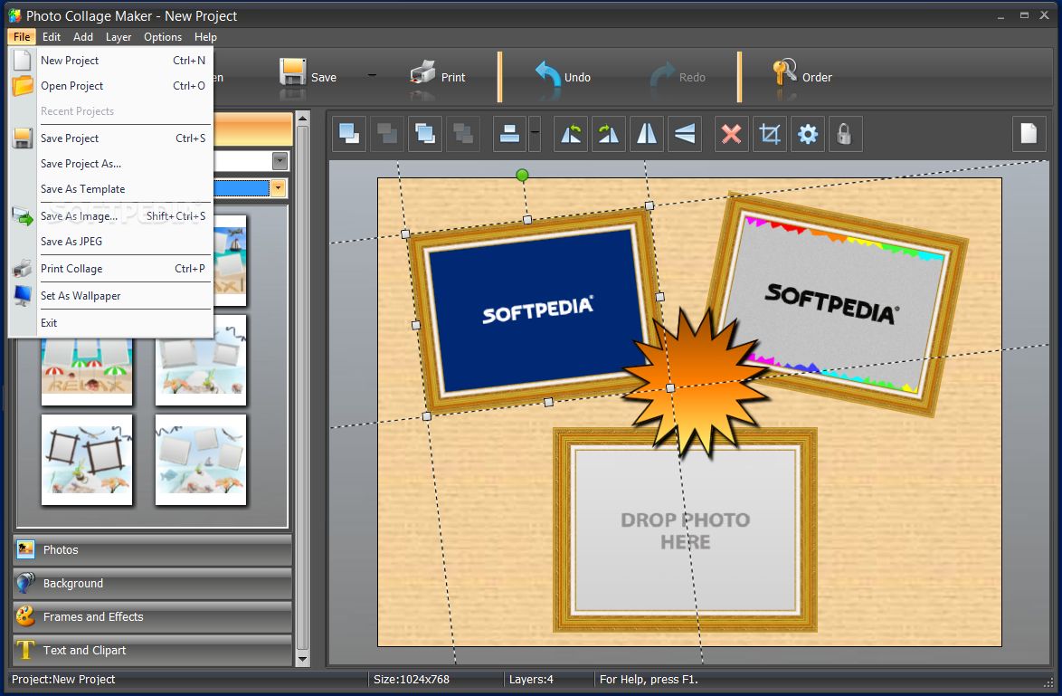Flip the selected photo horizontally
Viewport: 1062px width, 696px height.
click(x=647, y=134)
